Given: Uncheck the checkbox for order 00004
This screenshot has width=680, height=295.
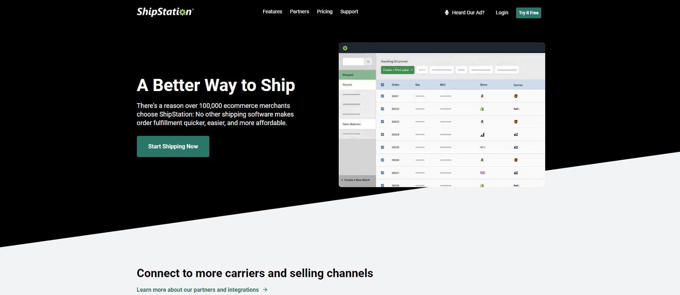Looking at the screenshot, I should pos(382,134).
